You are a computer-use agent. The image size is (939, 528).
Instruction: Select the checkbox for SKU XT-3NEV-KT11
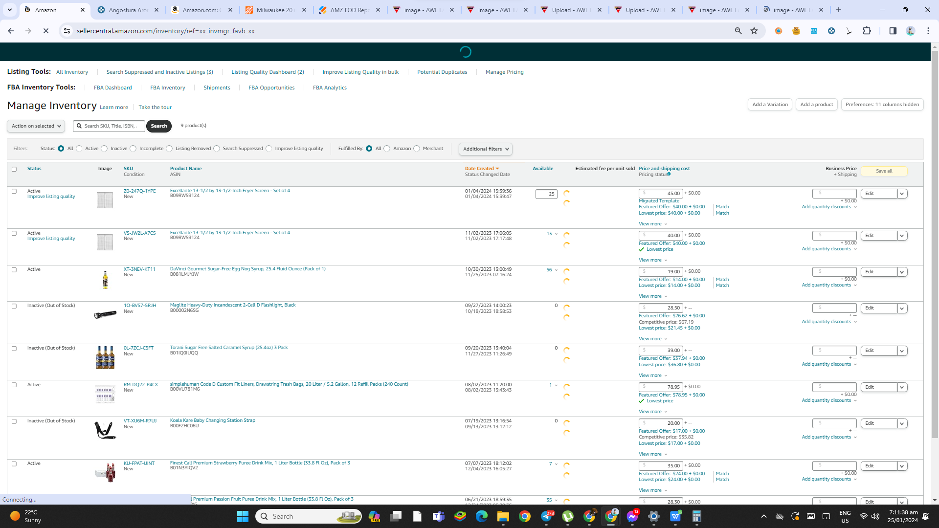14,270
